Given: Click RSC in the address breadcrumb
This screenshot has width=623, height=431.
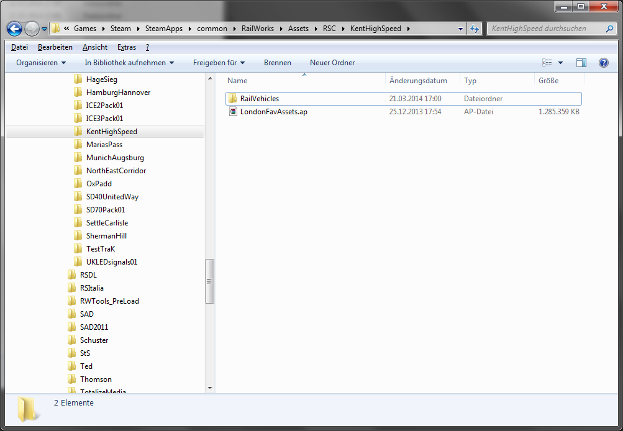Looking at the screenshot, I should tap(329, 29).
